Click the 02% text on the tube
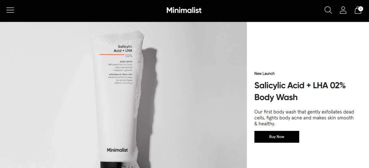The width and height of the screenshot is (369, 168). pyautogui.click(x=128, y=56)
